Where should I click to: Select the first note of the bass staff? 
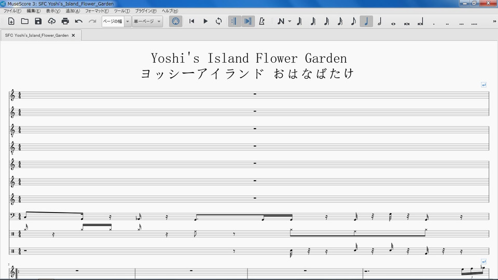click(26, 217)
